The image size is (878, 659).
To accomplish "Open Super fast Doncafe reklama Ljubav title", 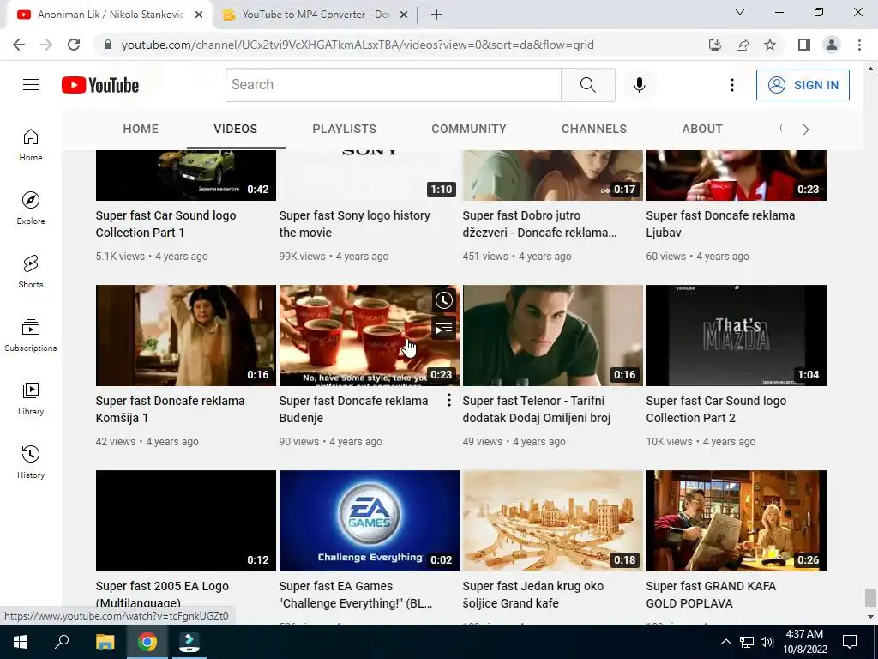I will 720,224.
